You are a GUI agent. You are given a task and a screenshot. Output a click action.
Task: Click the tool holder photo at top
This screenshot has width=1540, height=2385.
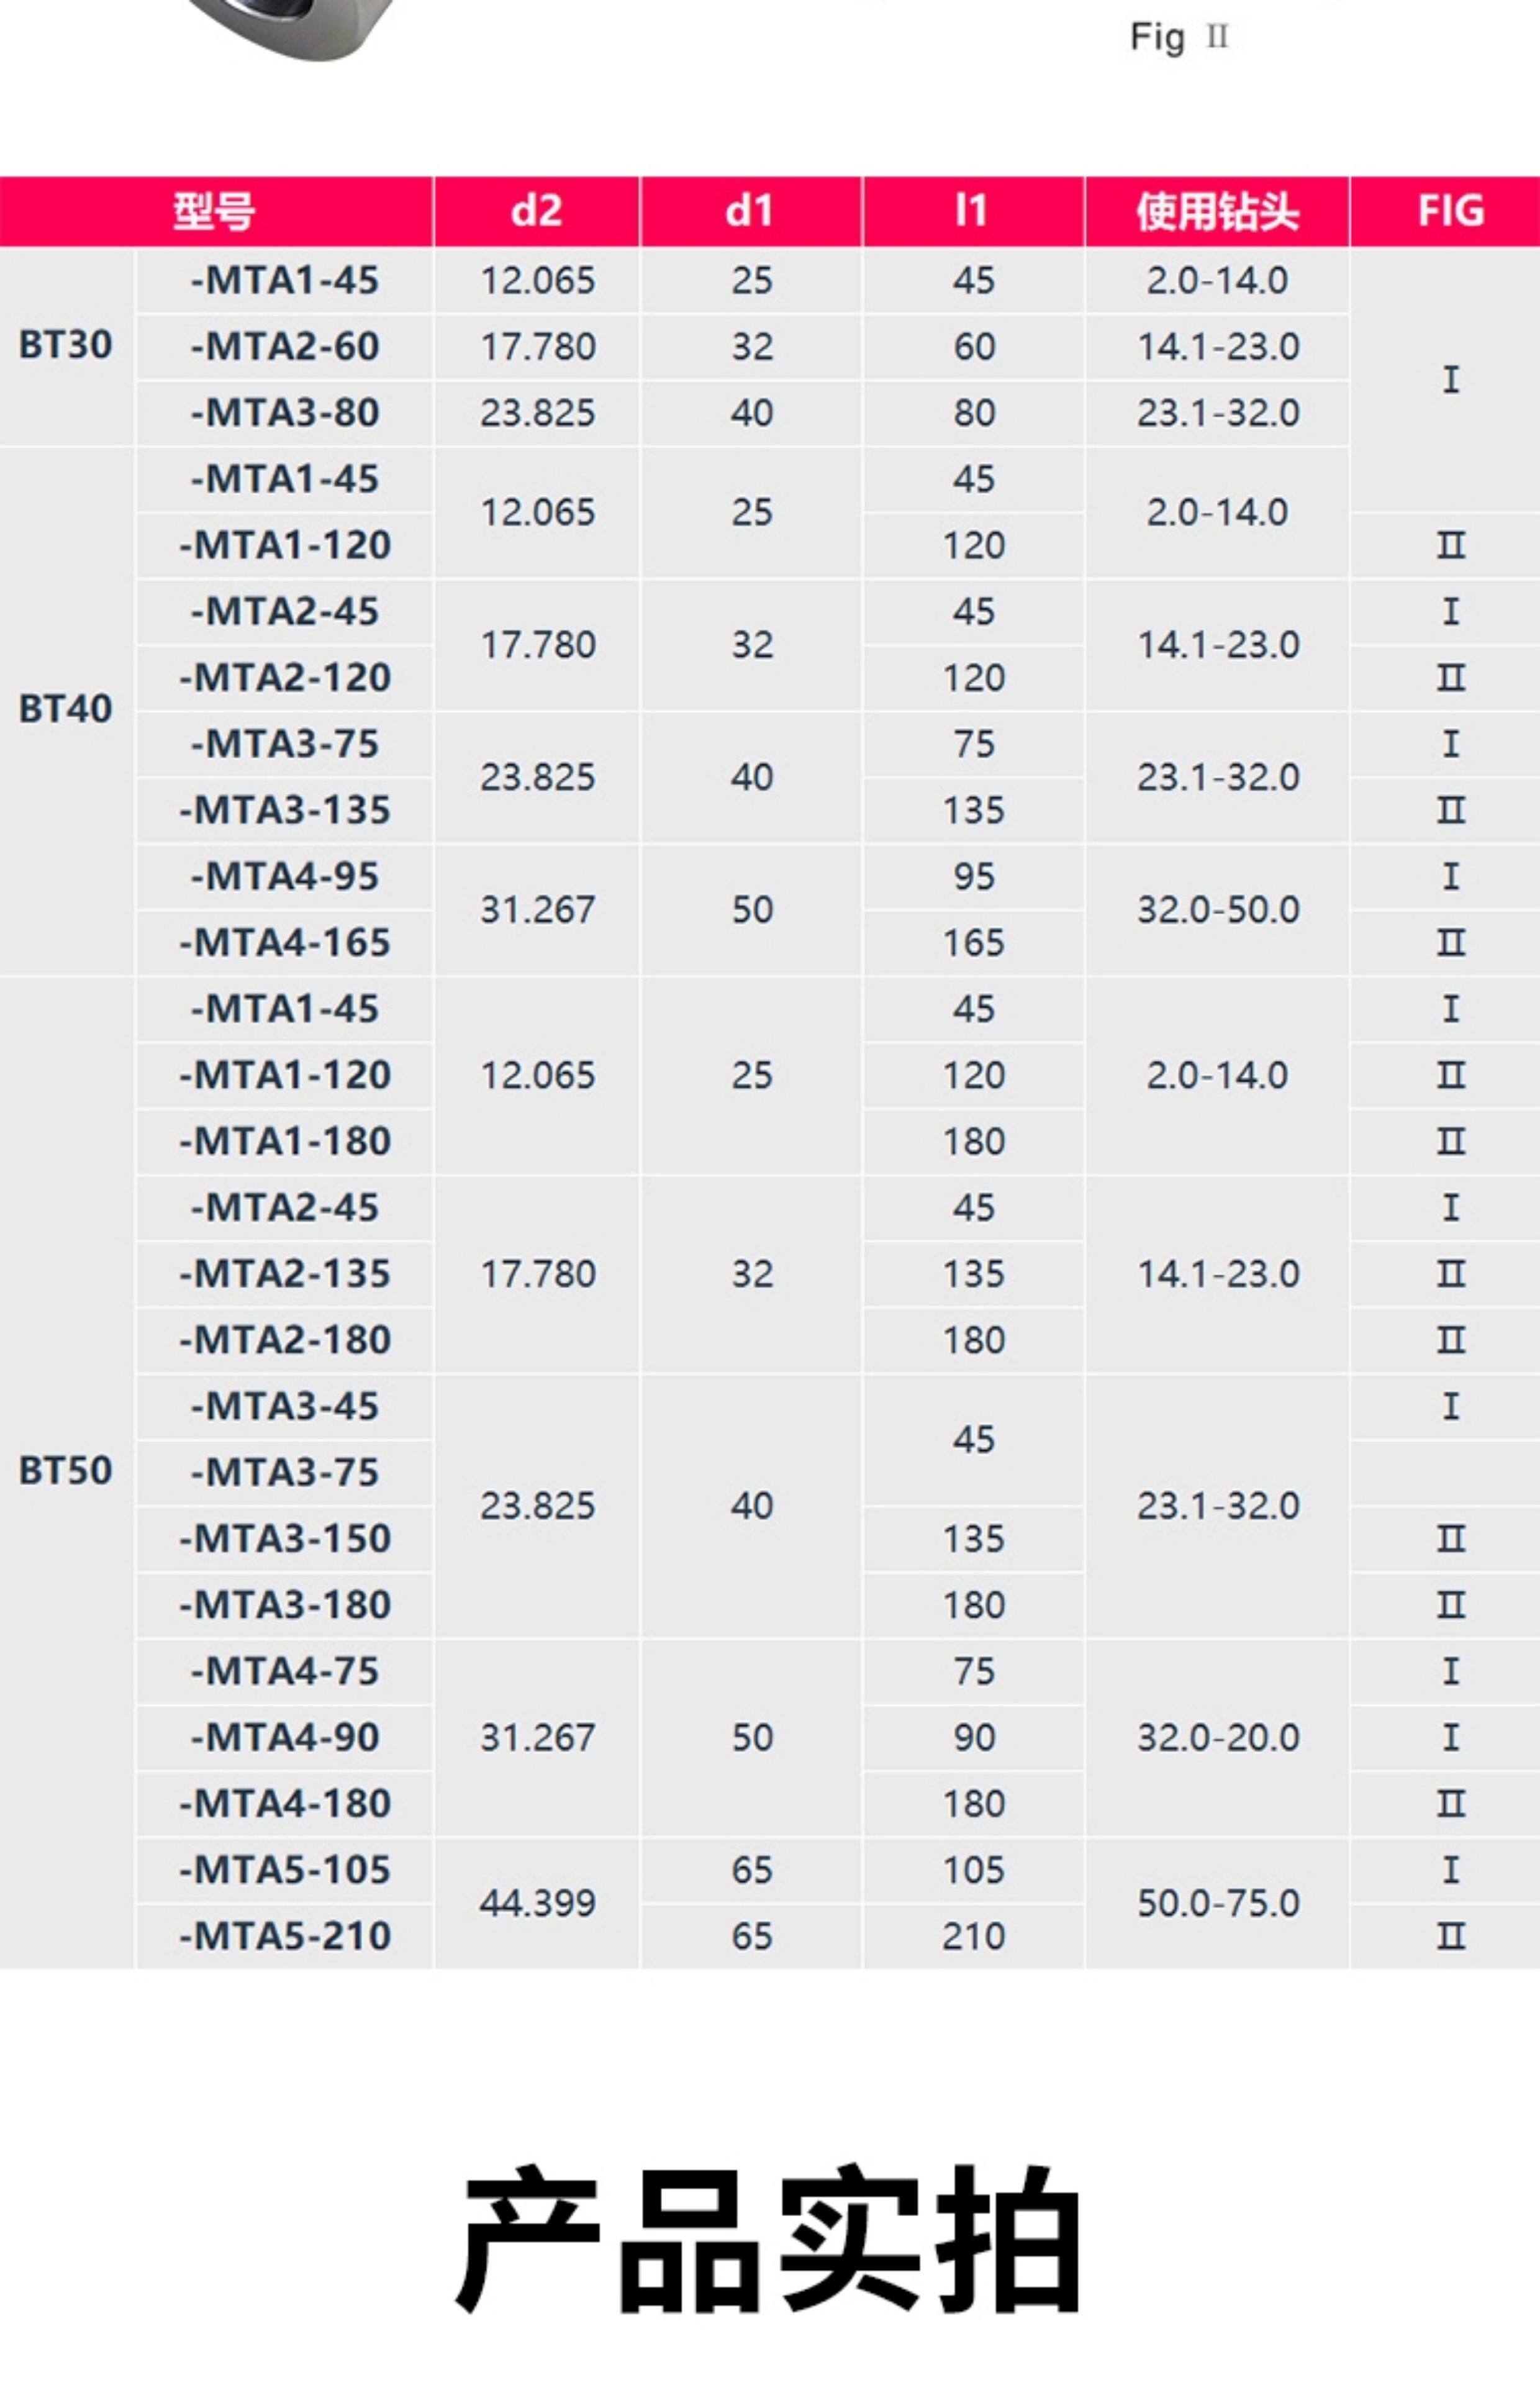(300, 25)
